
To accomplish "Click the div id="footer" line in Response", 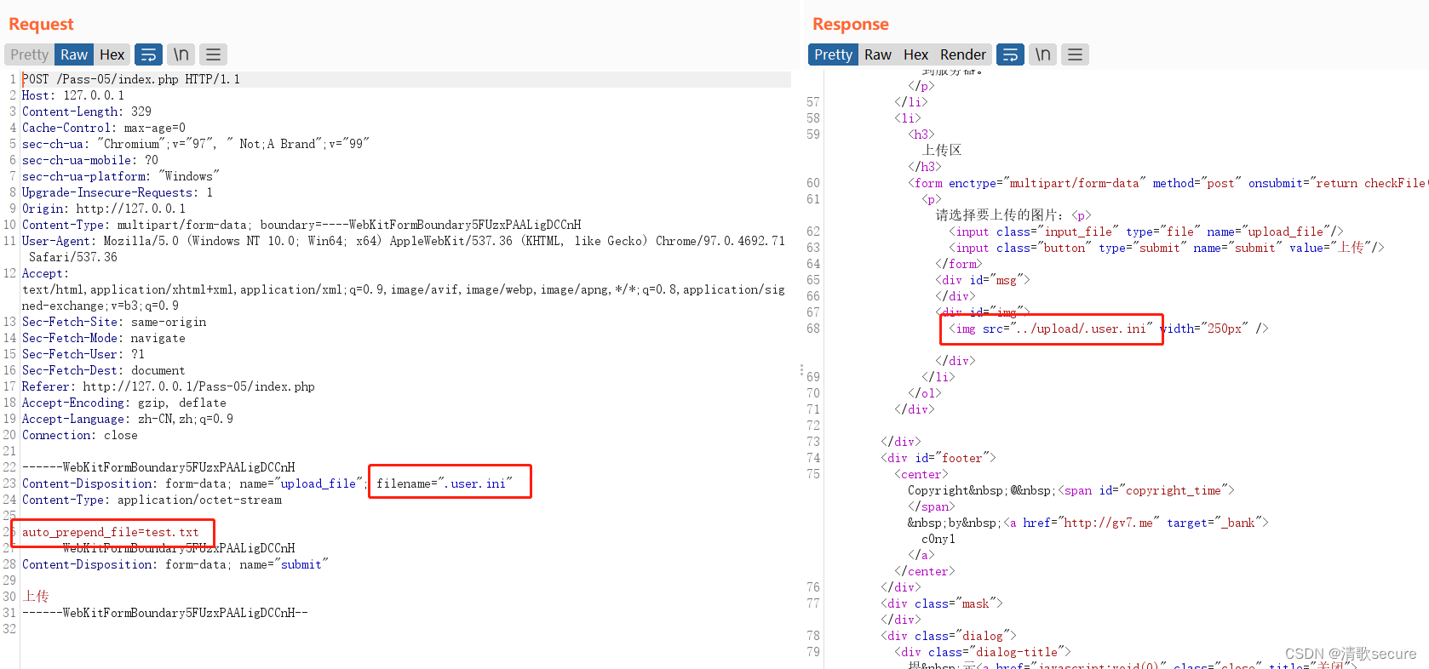I will coord(938,458).
